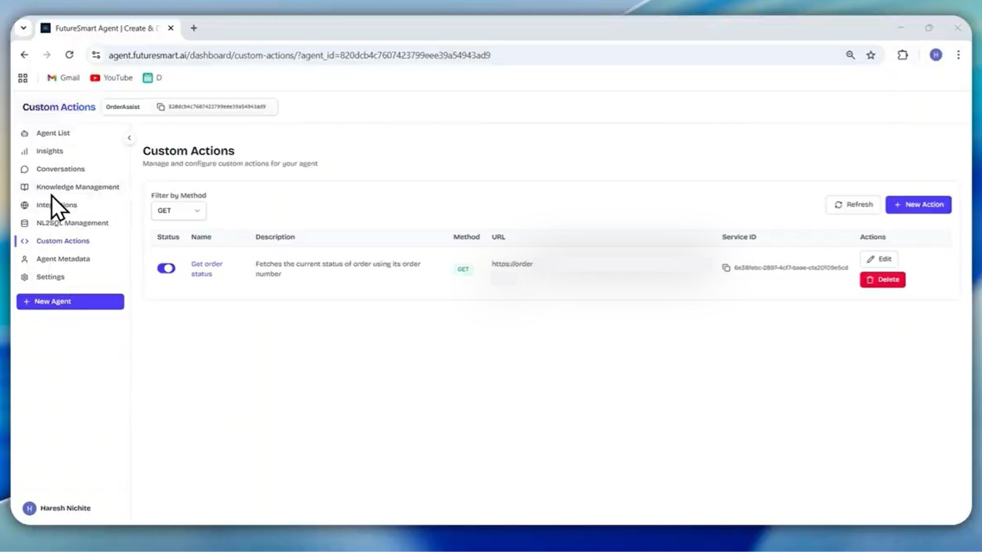Open browser extensions puzzle icon
The image size is (982, 552).
[903, 55]
